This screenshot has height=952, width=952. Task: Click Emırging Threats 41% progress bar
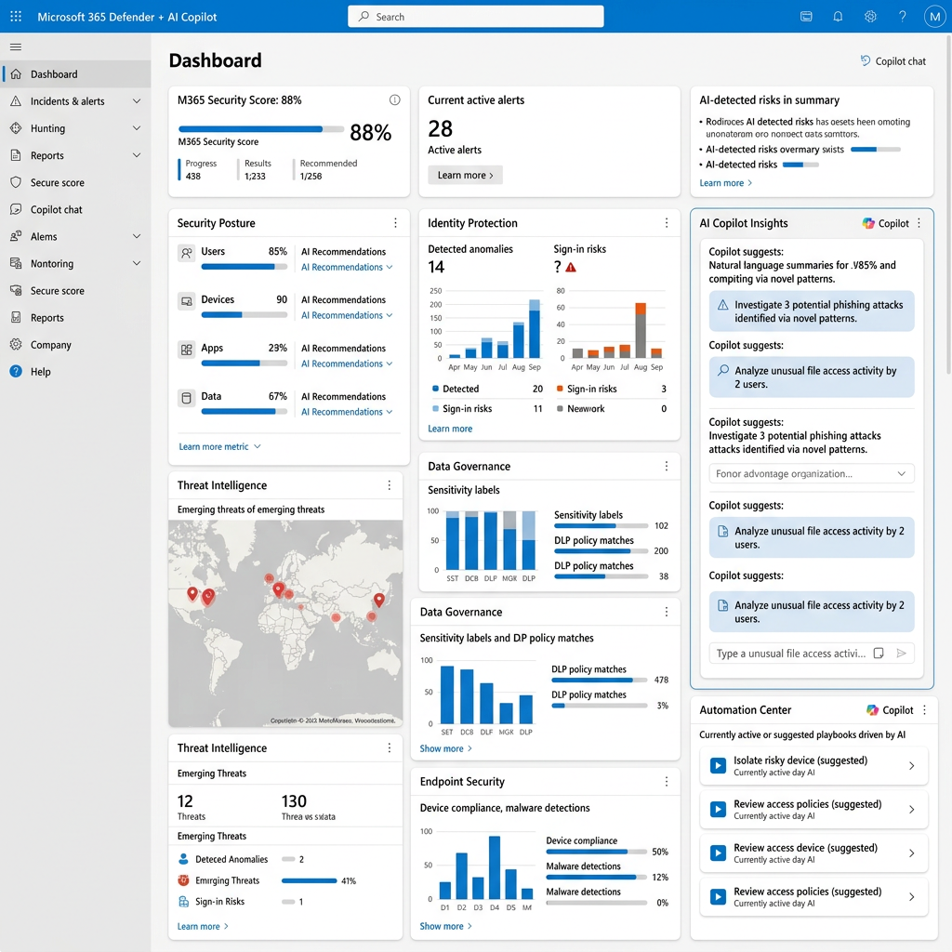pyautogui.click(x=309, y=880)
